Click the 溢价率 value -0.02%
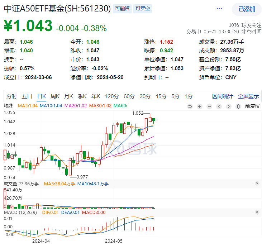Image resolution: width=262 pixels, height=248 pixels. [100, 68]
